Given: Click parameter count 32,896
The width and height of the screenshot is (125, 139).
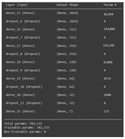Looking at the screenshot, I should (x=108, y=62).
